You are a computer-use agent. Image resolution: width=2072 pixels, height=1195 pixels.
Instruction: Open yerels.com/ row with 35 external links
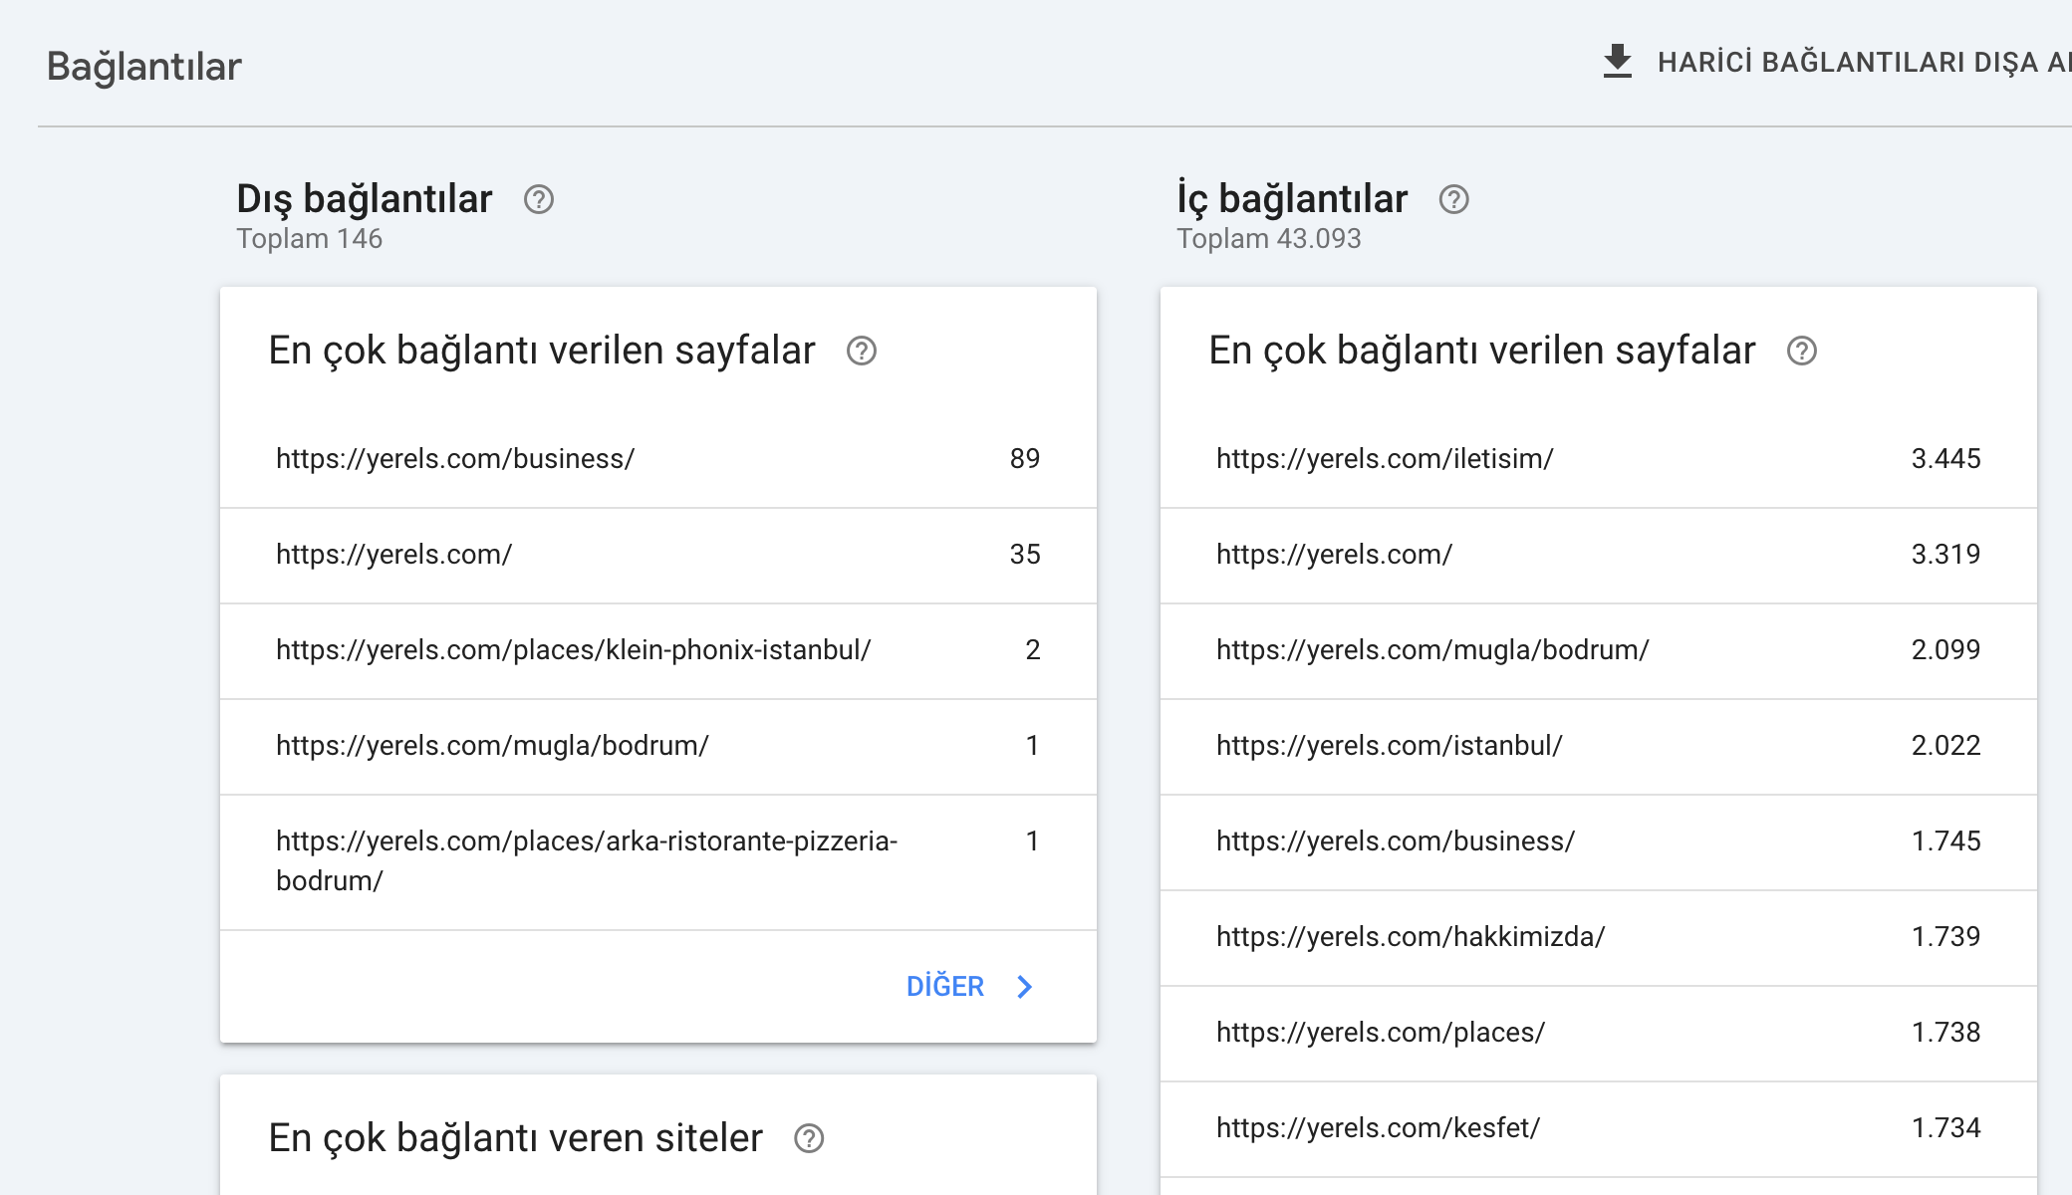658,556
